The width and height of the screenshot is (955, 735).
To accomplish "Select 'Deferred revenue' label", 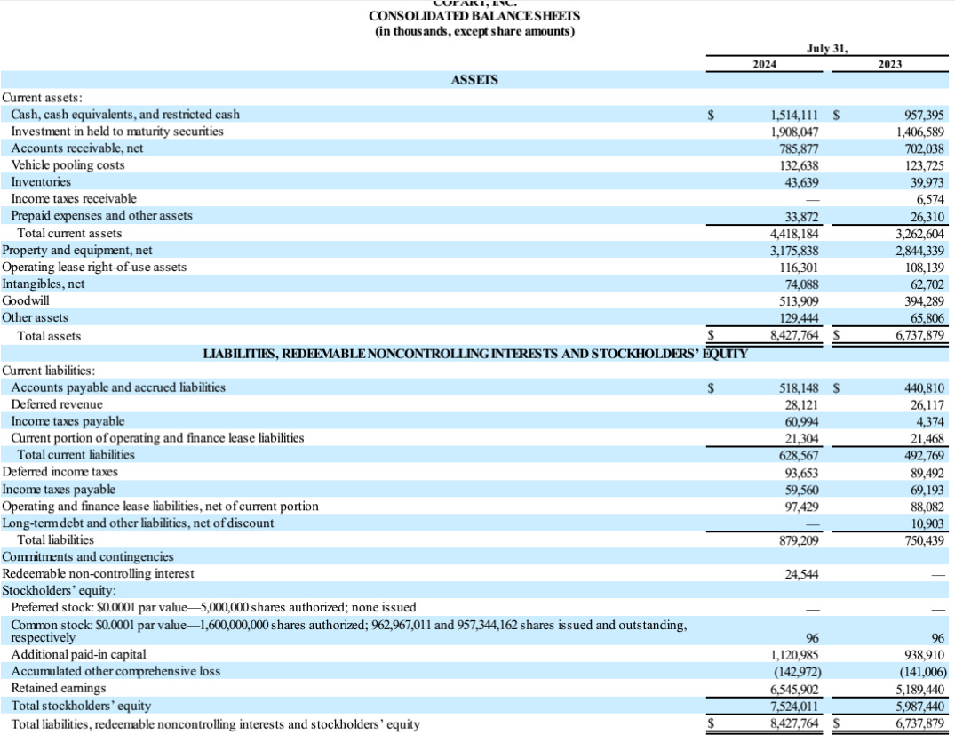I will pyautogui.click(x=57, y=404).
